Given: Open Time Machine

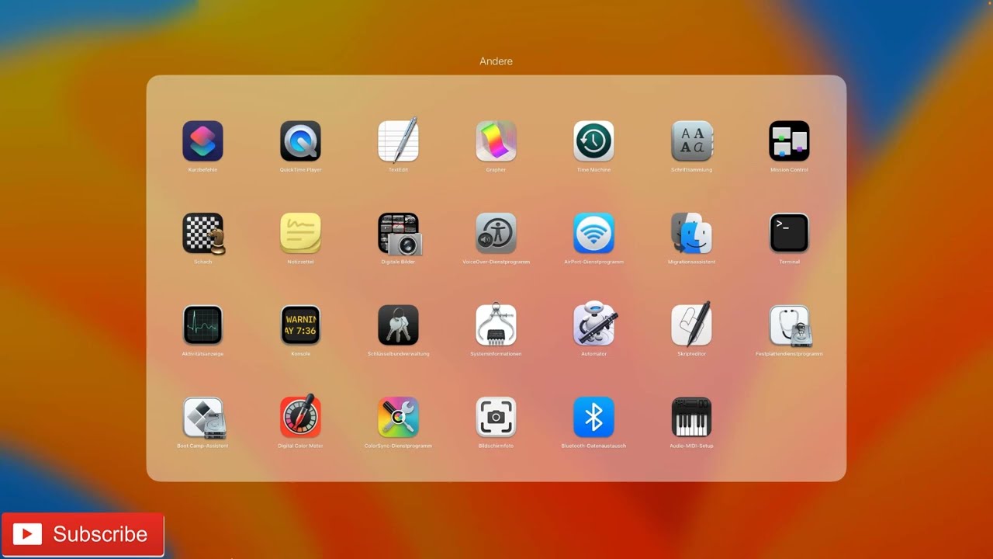Looking at the screenshot, I should click(593, 141).
